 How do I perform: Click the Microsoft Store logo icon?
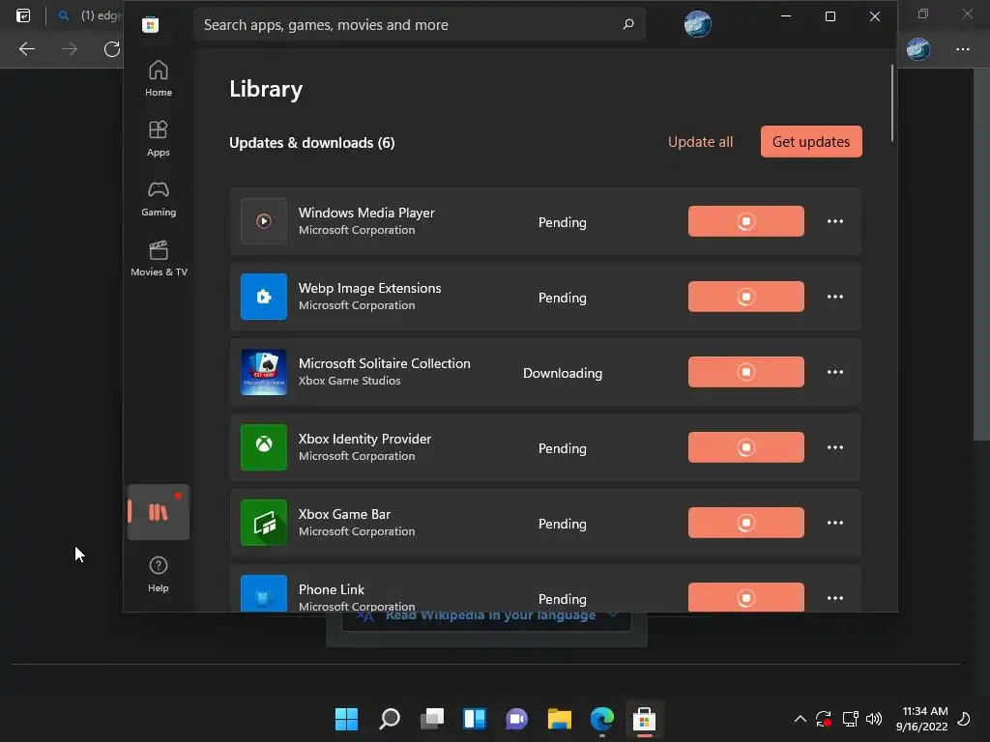pos(150,24)
